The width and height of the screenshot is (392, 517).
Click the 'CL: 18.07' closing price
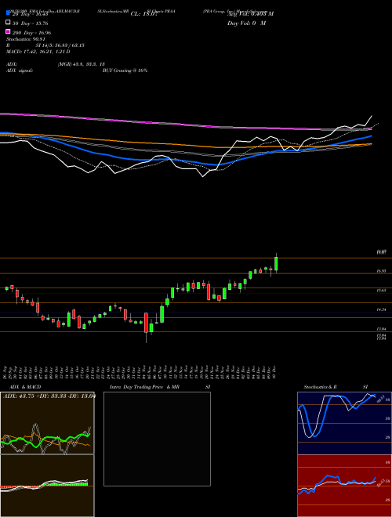coord(144,14)
